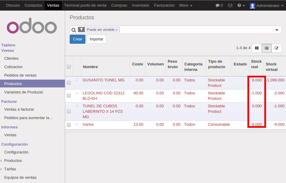
Task: Click the Consumable type cell
Action: pyautogui.click(x=219, y=124)
